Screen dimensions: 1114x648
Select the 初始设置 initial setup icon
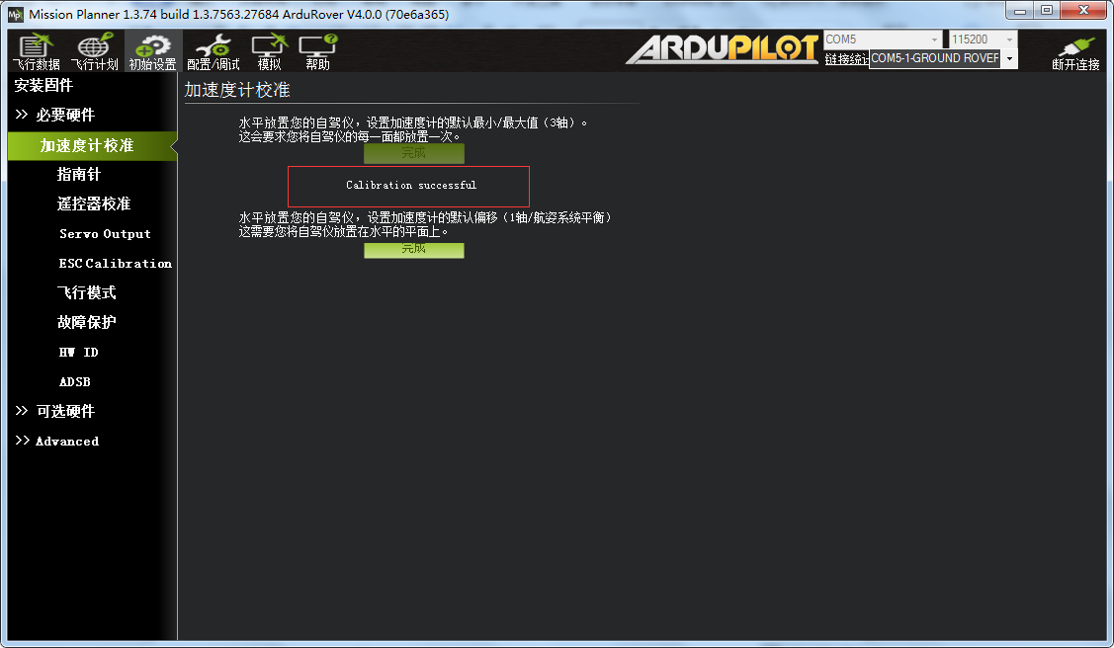[153, 51]
